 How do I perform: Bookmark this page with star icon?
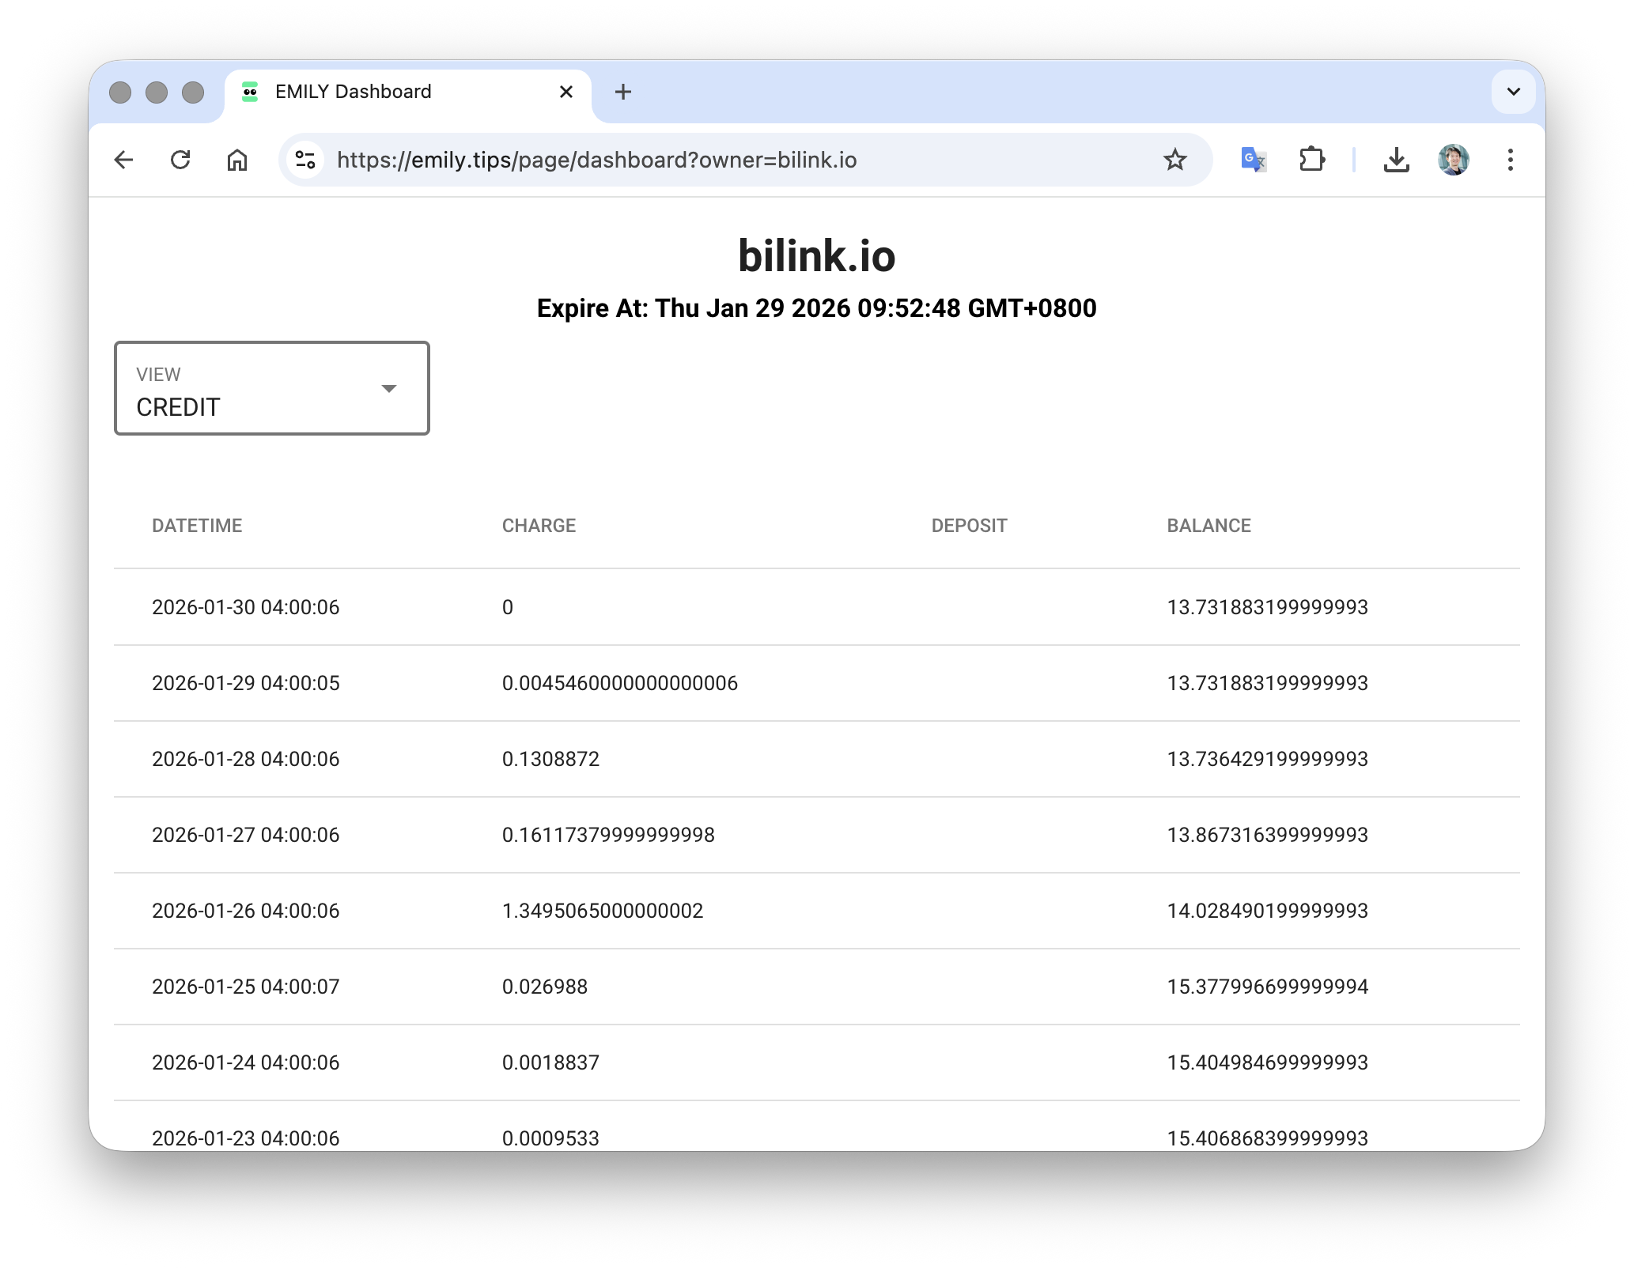click(1174, 160)
